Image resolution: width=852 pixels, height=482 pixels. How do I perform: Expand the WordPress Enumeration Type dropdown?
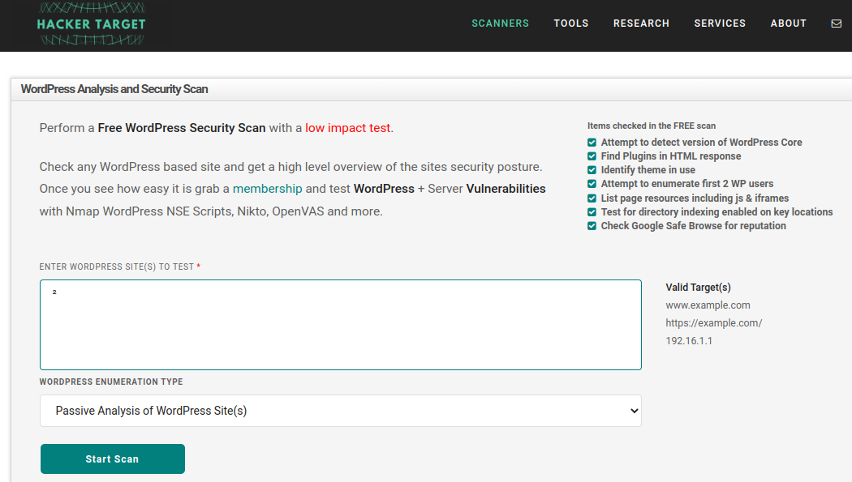coord(341,411)
